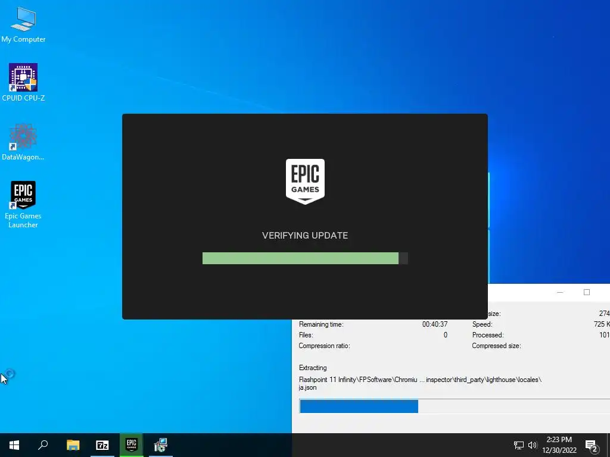The image size is (610, 457).
Task: Click the Flashpoint 11 Infinity file path
Action: pos(420,380)
